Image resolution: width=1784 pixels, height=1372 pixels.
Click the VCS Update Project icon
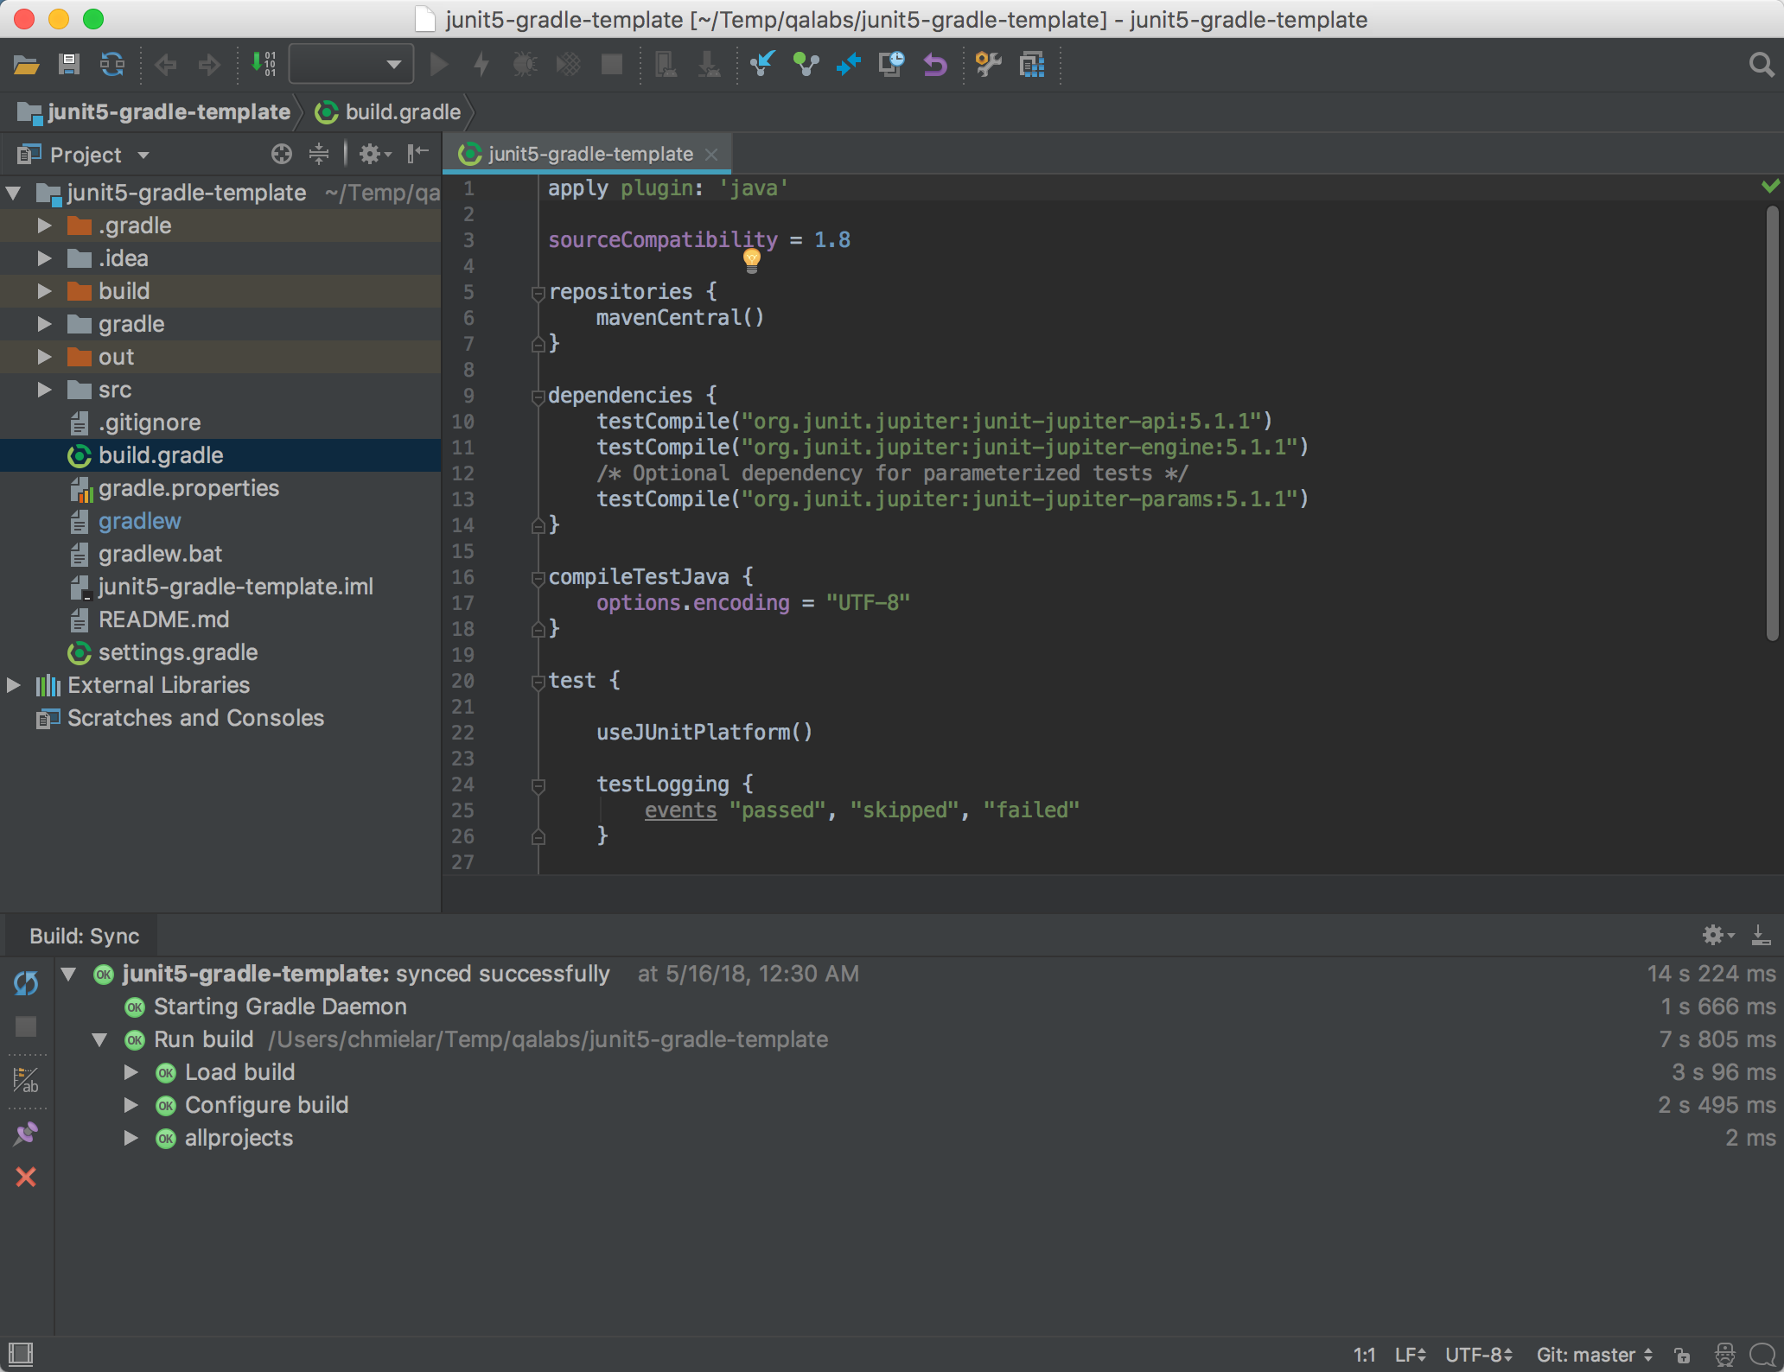(762, 65)
